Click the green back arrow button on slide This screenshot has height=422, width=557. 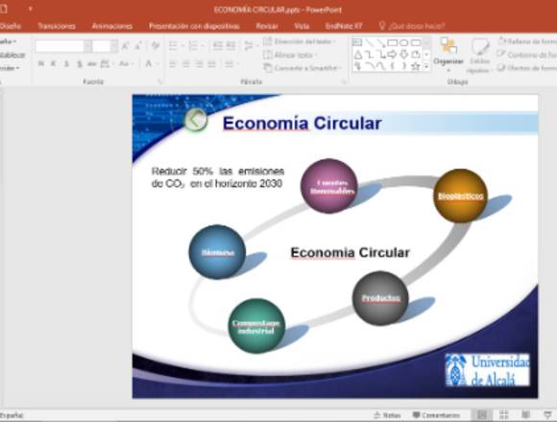[196, 120]
